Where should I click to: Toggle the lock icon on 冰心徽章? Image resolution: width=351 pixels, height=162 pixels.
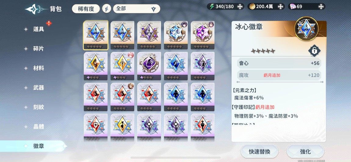click(x=314, y=51)
